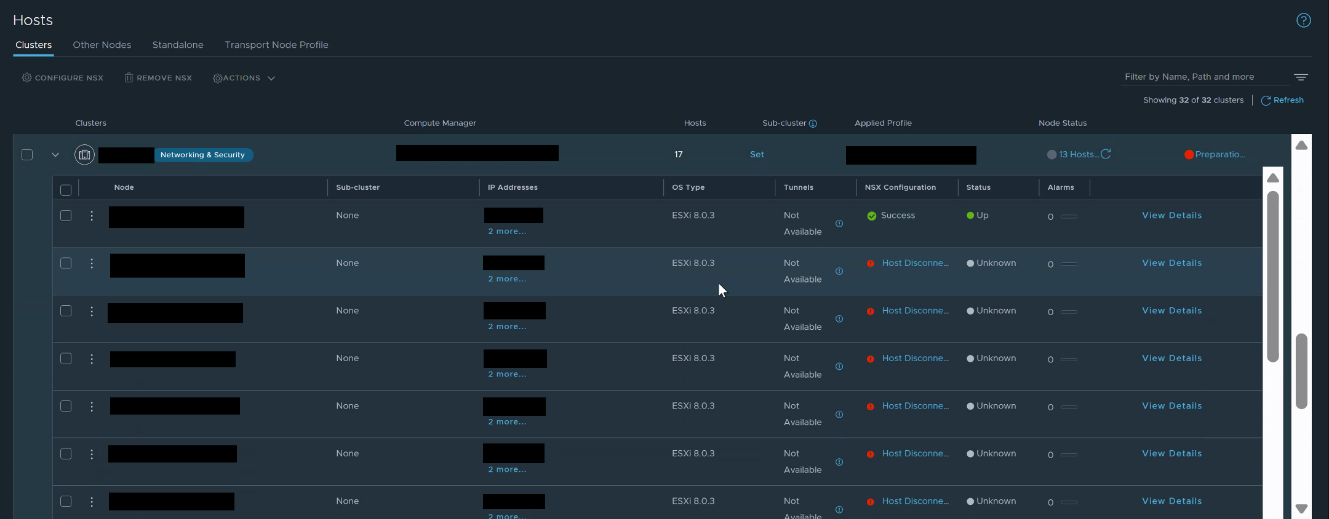Open the Actions dropdown menu
Screen dimensions: 1329x519
coord(244,78)
